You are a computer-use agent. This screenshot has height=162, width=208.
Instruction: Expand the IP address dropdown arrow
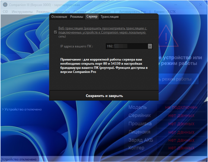coord(150,46)
